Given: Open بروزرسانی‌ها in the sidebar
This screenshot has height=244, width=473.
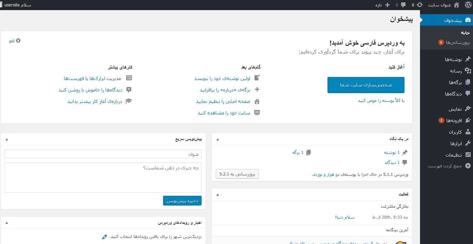Looking at the screenshot, I should tap(454, 43).
